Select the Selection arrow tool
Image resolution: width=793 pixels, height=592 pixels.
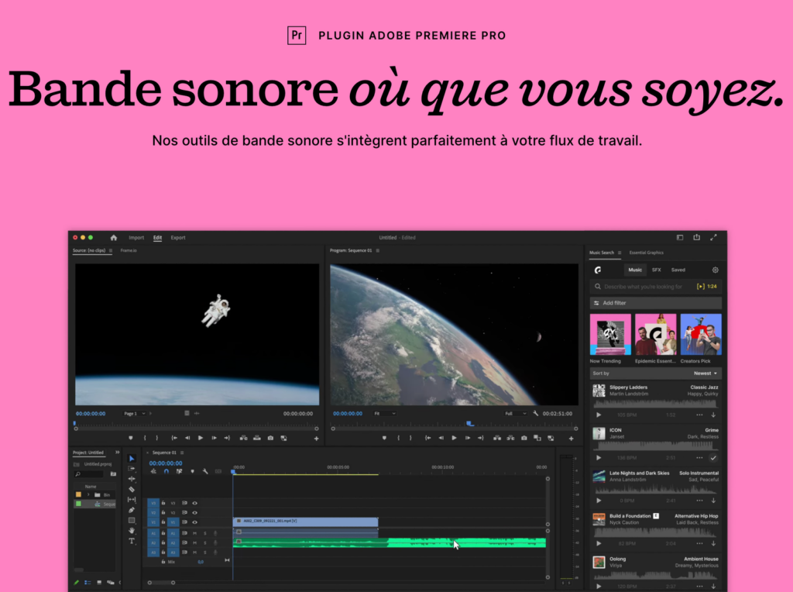[132, 459]
